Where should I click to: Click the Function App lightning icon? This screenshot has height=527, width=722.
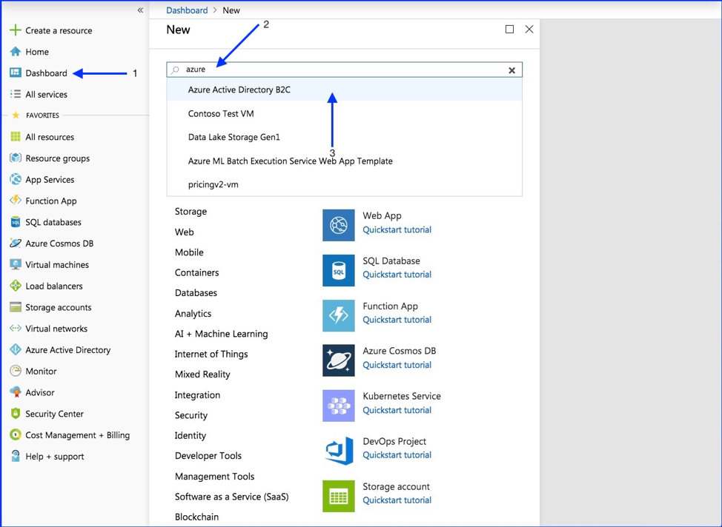(15, 201)
